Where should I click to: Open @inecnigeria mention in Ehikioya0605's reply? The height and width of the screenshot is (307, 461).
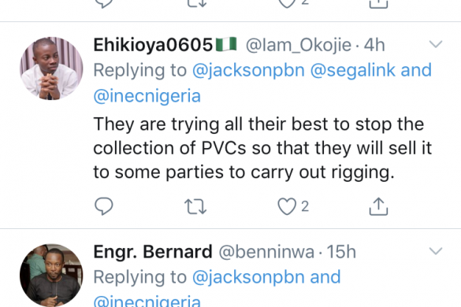tap(147, 96)
